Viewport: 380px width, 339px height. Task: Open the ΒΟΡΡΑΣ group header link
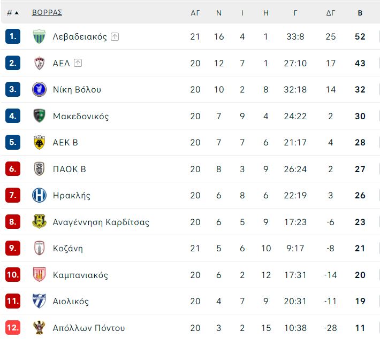(x=47, y=12)
